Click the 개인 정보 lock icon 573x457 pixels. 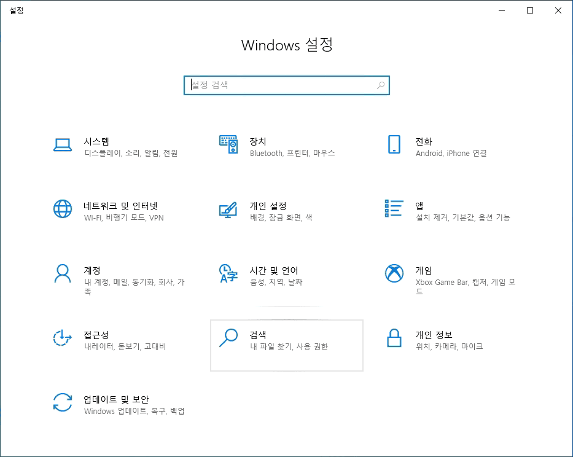[x=394, y=338]
